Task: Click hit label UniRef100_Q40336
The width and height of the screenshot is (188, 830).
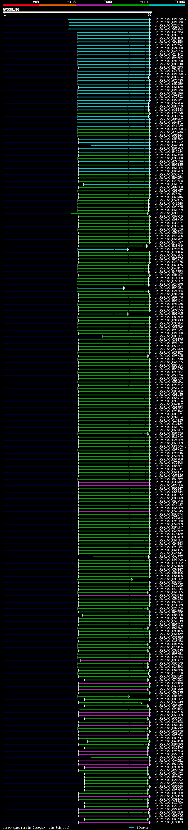Action: point(168,51)
